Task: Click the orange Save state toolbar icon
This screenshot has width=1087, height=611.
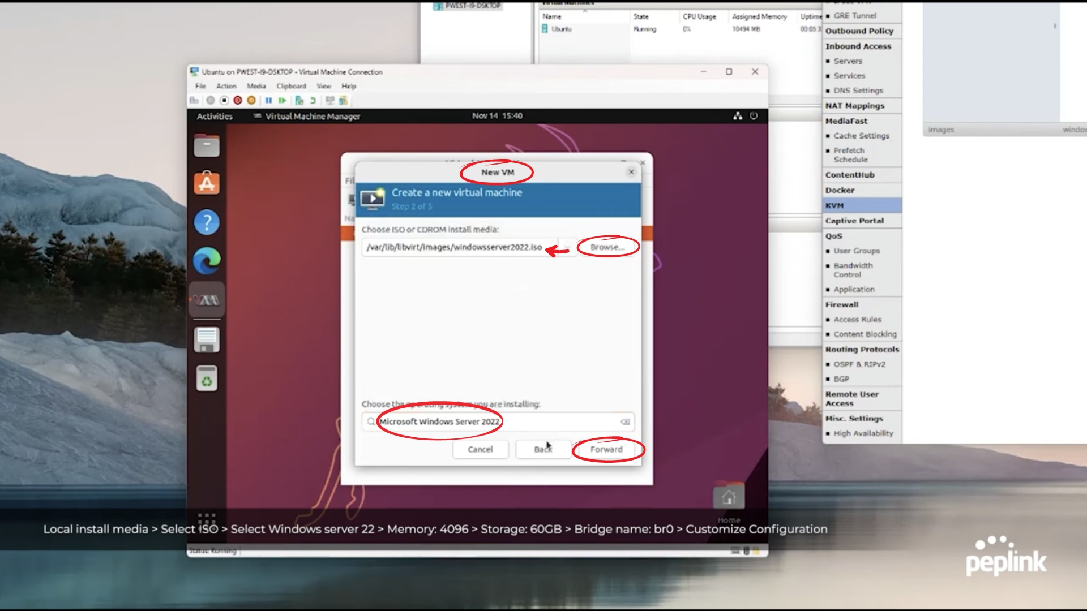Action: point(251,101)
